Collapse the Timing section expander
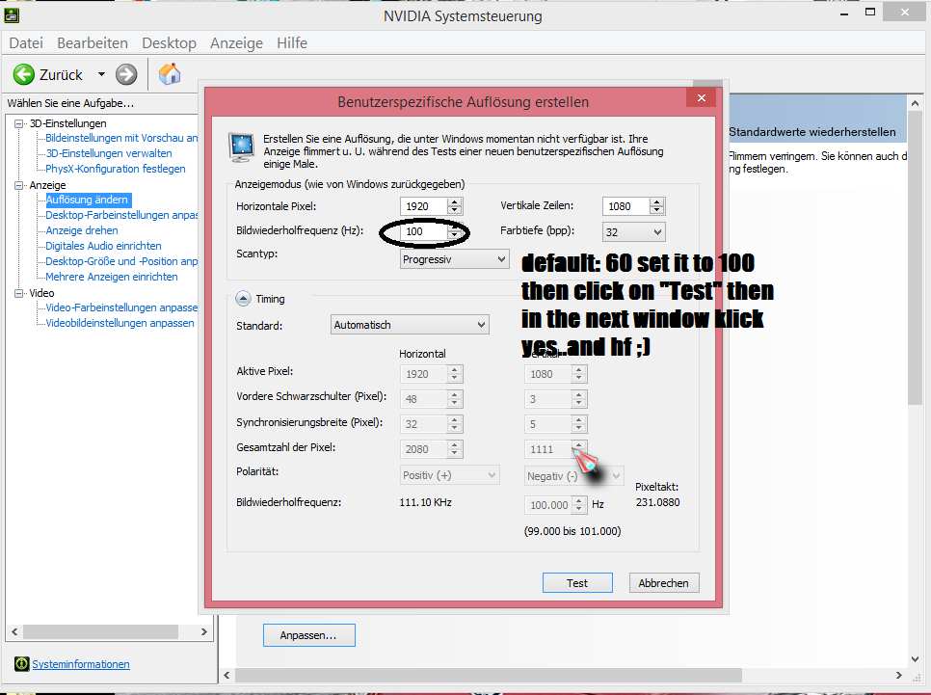The image size is (931, 695). 243,298
